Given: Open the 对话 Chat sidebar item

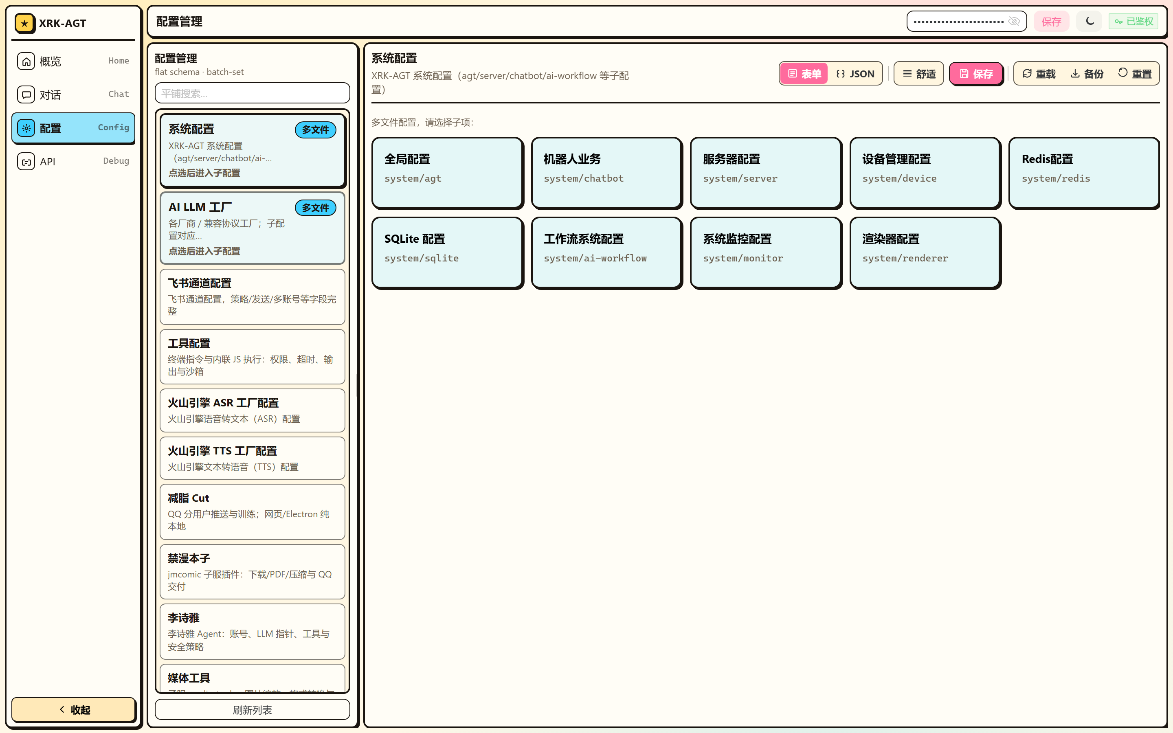Looking at the screenshot, I should pos(73,94).
